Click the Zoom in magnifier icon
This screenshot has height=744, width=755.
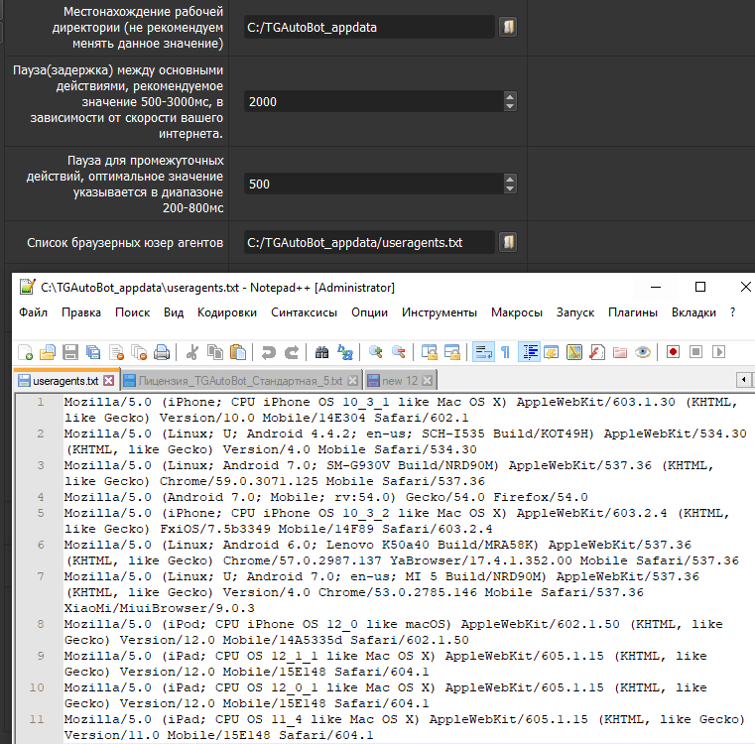point(376,351)
